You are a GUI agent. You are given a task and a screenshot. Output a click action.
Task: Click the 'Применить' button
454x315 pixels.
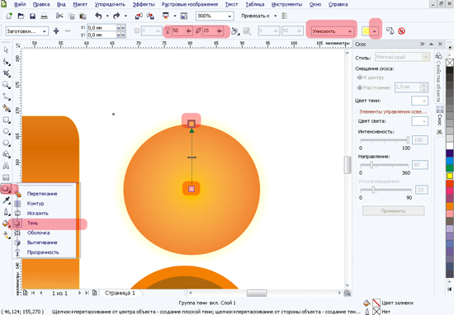tap(393, 211)
